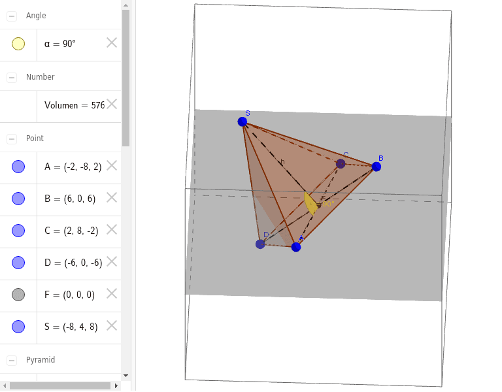Delete point F = (0, 0, 0)
Image resolution: width=502 pixels, height=392 pixels.
[x=112, y=293]
